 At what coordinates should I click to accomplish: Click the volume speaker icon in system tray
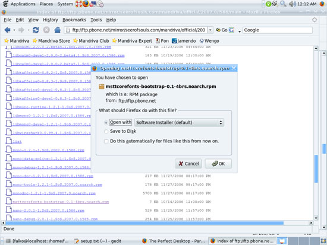(293, 4)
